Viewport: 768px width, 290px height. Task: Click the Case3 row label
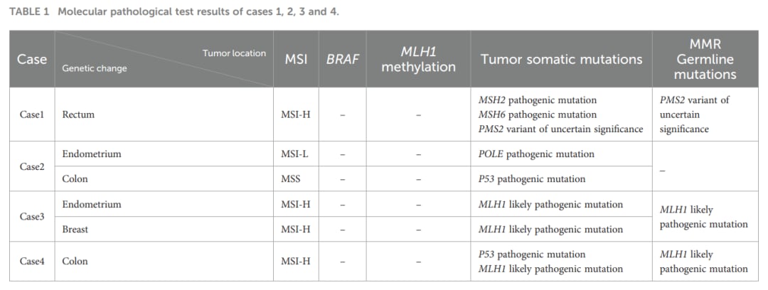click(x=32, y=217)
